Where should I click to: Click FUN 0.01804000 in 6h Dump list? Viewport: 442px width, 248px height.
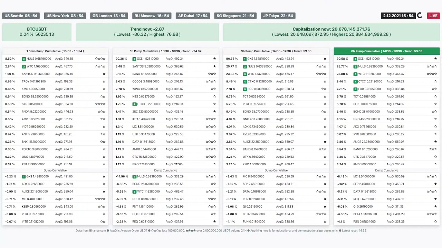364,222
